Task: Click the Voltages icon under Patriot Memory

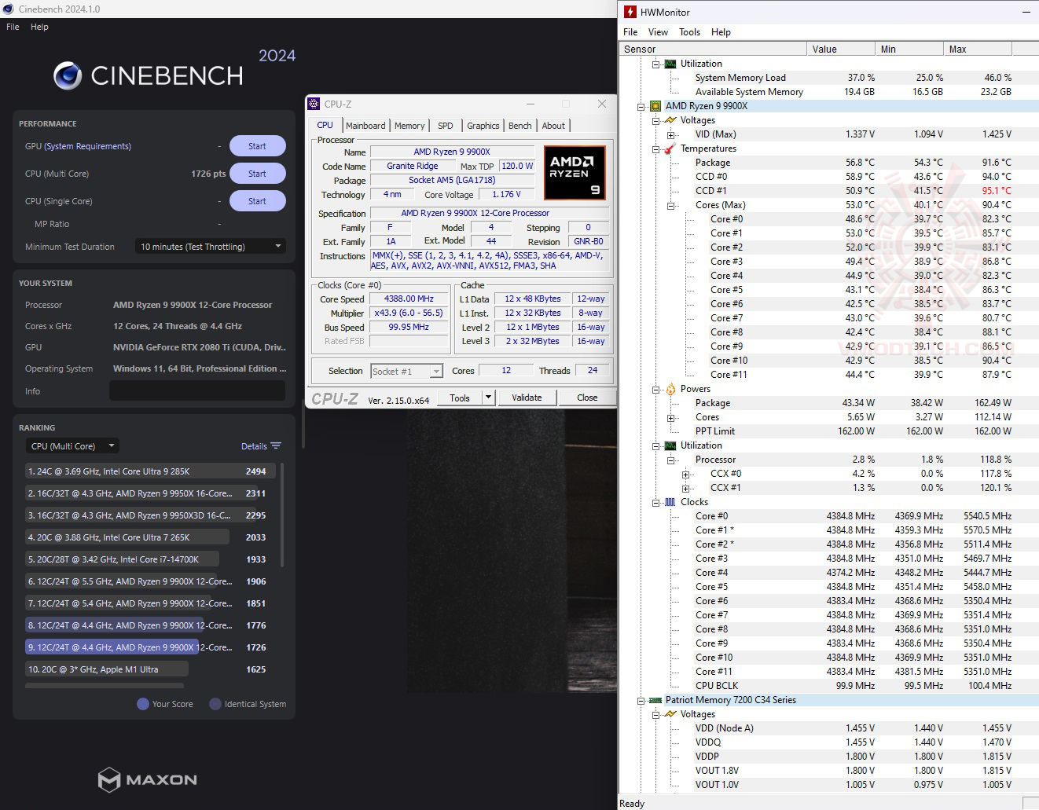Action: (x=670, y=714)
